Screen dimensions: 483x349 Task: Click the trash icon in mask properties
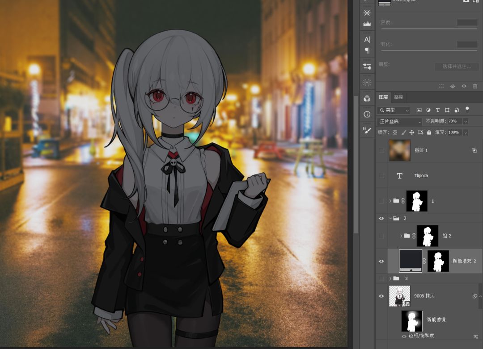475,86
